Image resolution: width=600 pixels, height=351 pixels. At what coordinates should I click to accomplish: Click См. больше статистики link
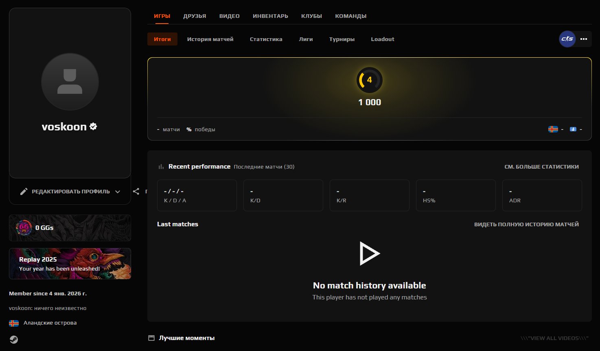541,167
